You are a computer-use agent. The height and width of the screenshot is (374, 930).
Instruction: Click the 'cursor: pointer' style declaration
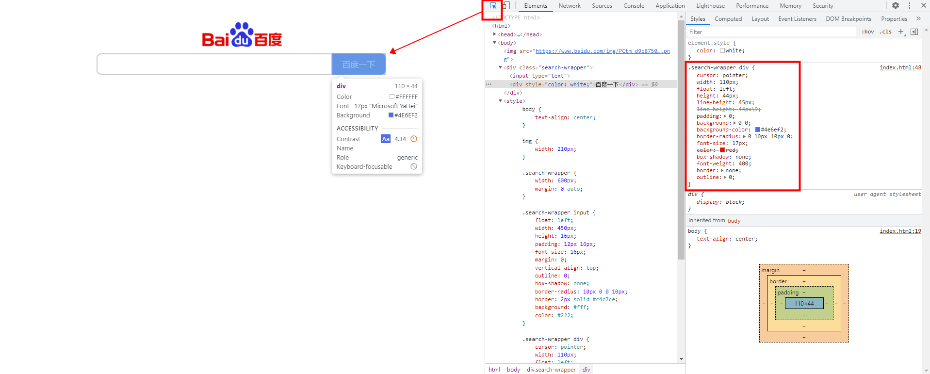722,75
